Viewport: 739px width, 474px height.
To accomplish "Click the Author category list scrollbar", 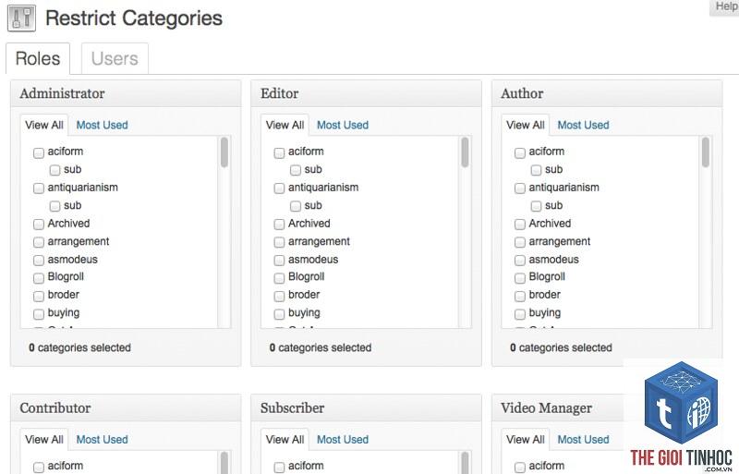I will tap(706, 152).
